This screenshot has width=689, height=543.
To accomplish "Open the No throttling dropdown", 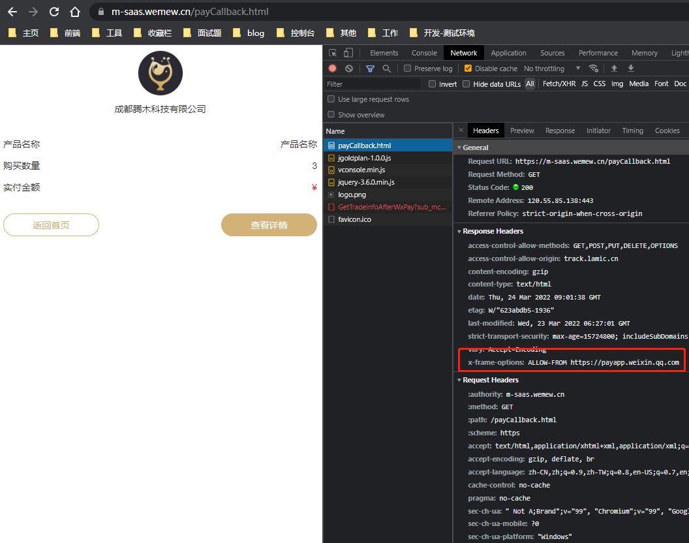I will (x=552, y=69).
